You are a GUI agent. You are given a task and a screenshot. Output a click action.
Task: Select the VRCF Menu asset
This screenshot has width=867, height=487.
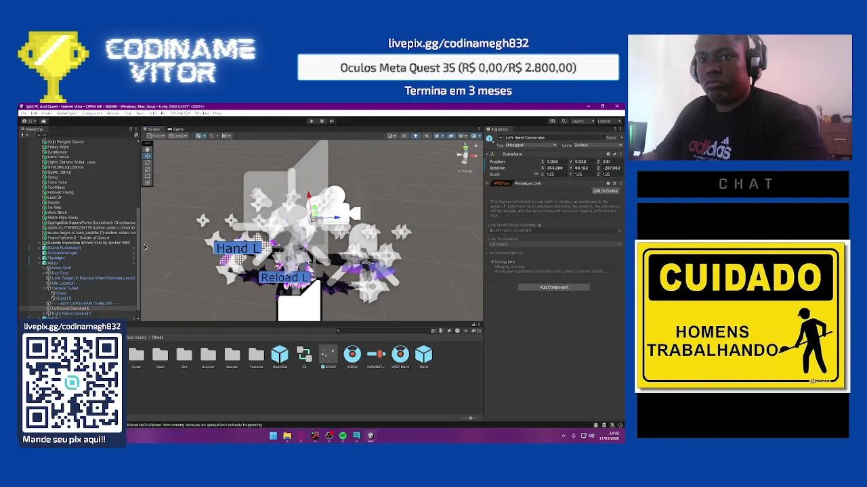pyautogui.click(x=400, y=356)
